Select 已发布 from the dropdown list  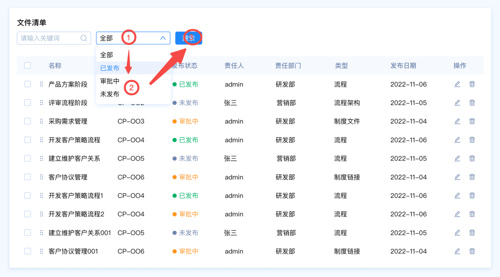(110, 68)
